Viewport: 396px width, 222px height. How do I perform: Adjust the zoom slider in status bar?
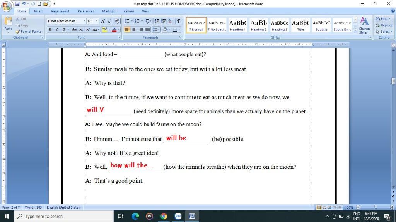point(375,207)
